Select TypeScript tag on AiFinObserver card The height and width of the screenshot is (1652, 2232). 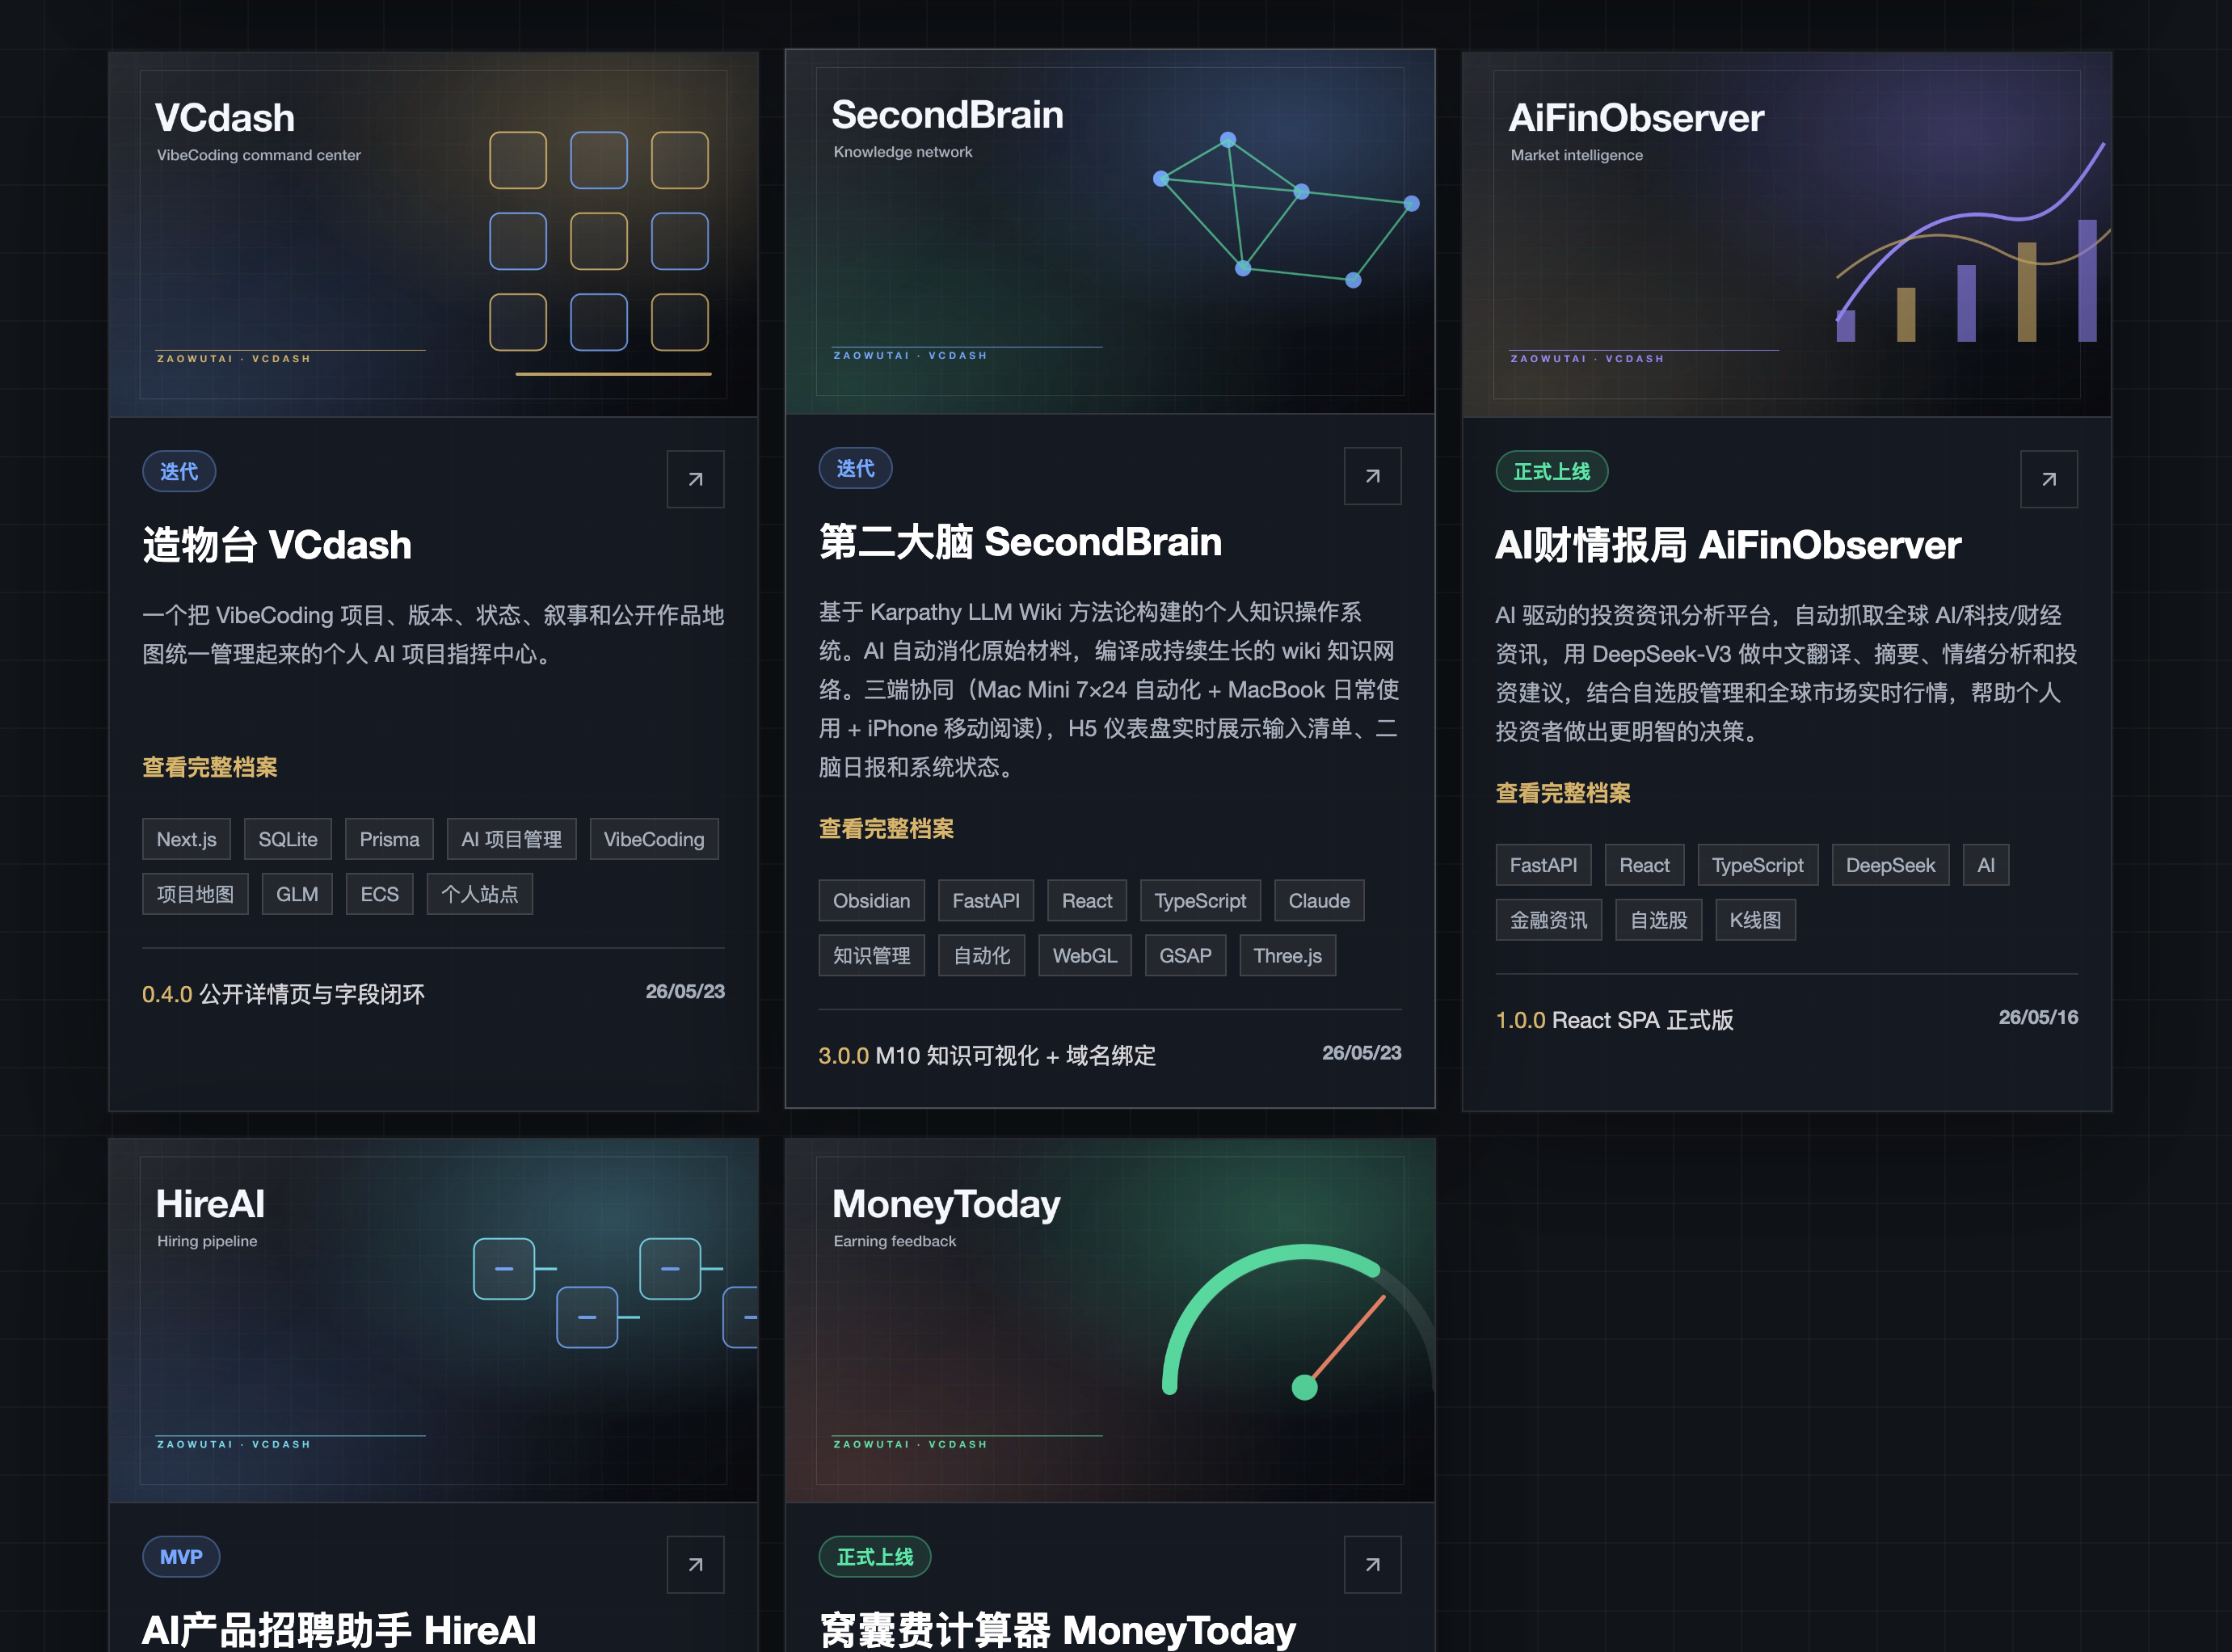pyautogui.click(x=1757, y=865)
